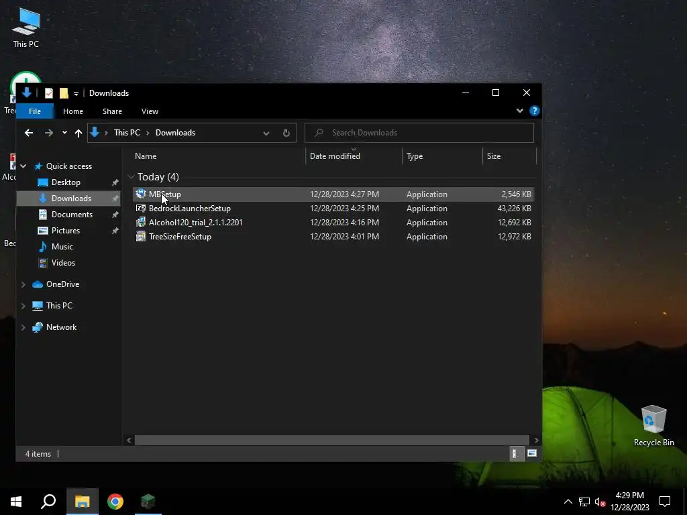Select This PC in navigation pane

pyautogui.click(x=59, y=306)
